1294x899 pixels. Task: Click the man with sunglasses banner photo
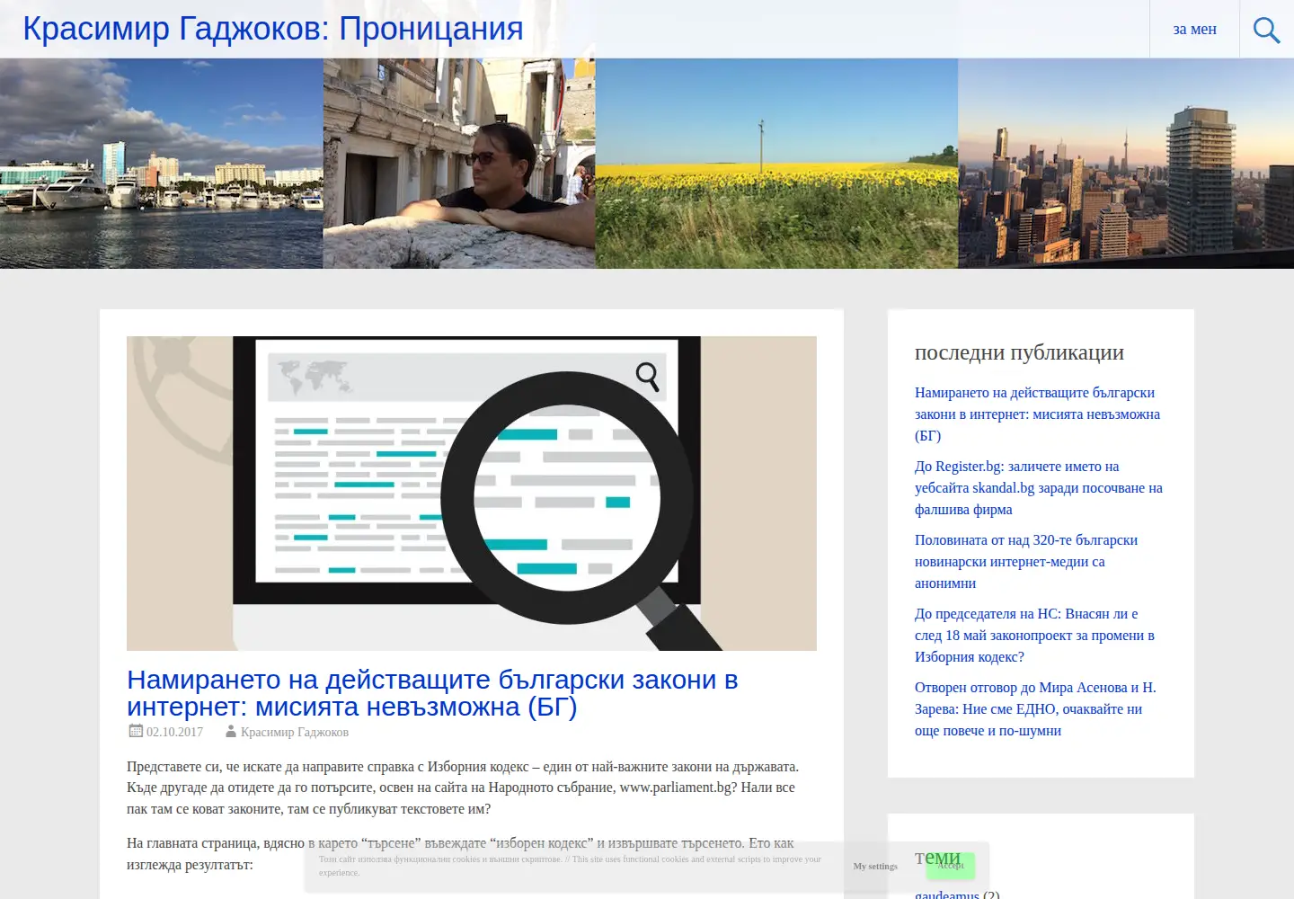(x=459, y=164)
